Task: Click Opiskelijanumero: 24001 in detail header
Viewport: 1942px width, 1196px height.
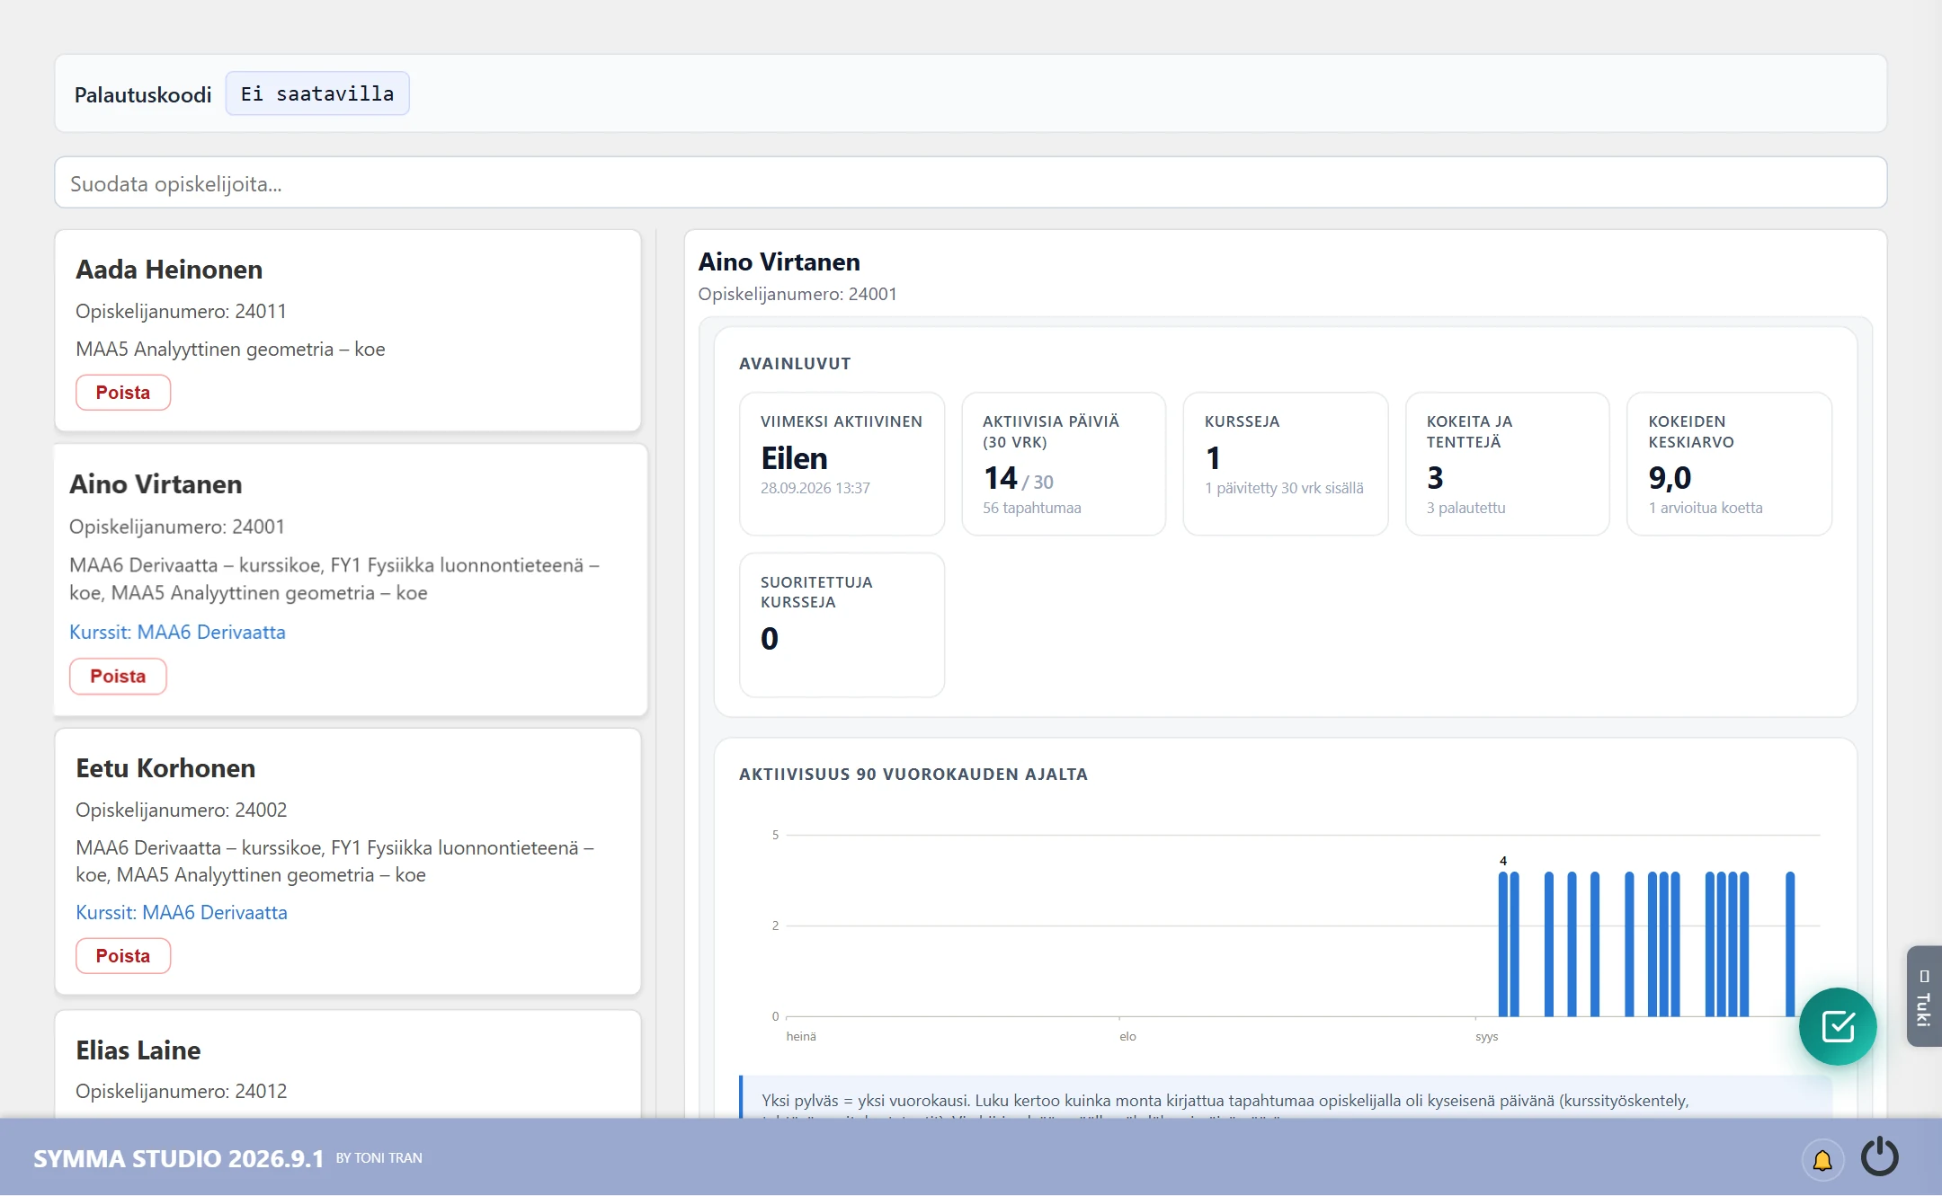Action: tap(797, 294)
